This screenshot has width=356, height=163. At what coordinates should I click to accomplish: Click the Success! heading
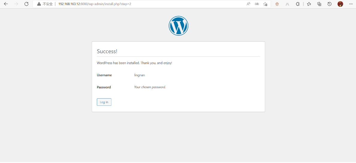coord(107,51)
